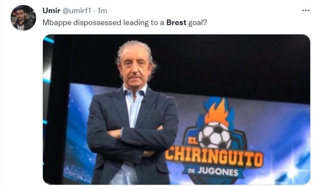
Task: Click the tweet text about Mbappe dispossessed
Action: pos(125,23)
